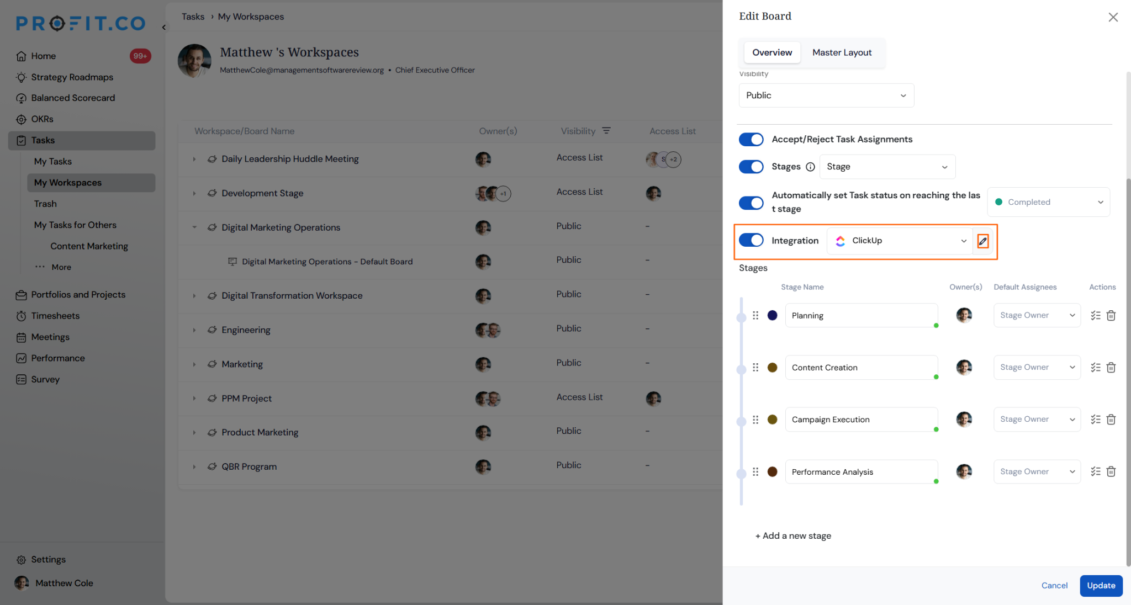Viewport: 1131px width, 605px height.
Task: Open the Stage type dropdown
Action: click(x=887, y=167)
